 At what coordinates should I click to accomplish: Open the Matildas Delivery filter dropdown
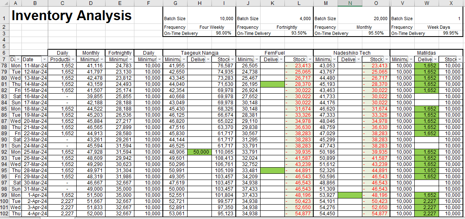(435, 60)
